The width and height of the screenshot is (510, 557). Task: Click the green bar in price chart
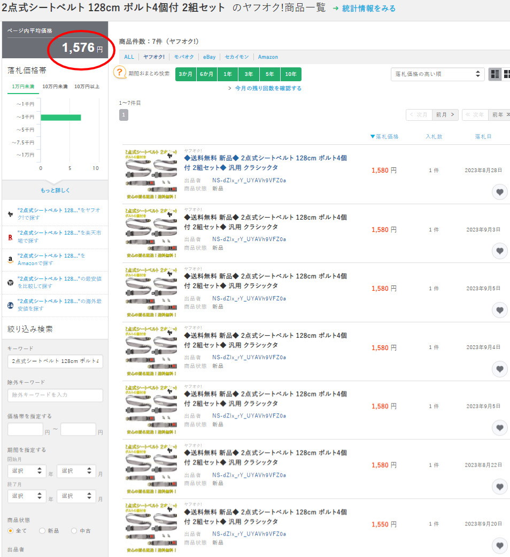click(x=60, y=117)
